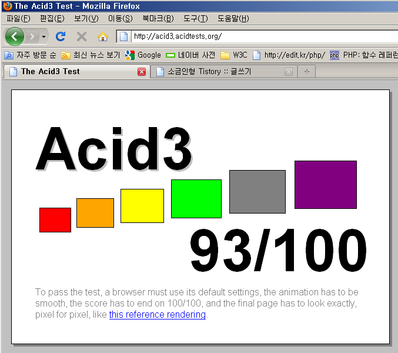Open the W3C bookmark folder

pos(234,55)
